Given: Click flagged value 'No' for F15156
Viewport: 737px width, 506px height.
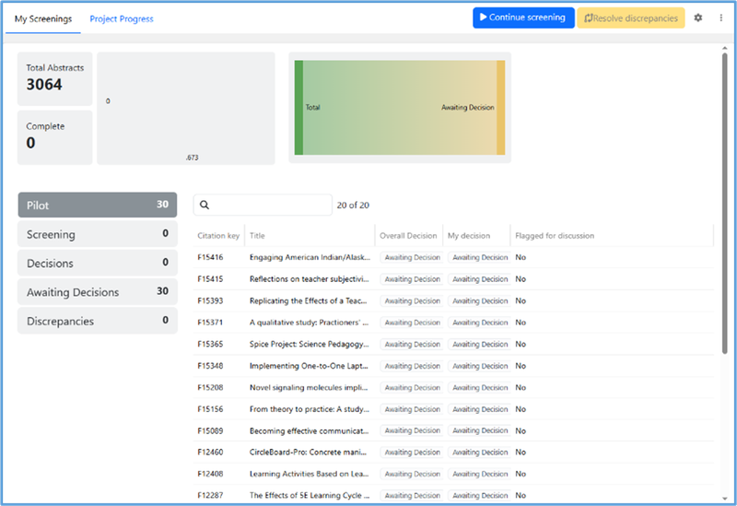Looking at the screenshot, I should [521, 409].
